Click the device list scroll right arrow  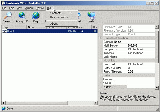(x=95, y=103)
